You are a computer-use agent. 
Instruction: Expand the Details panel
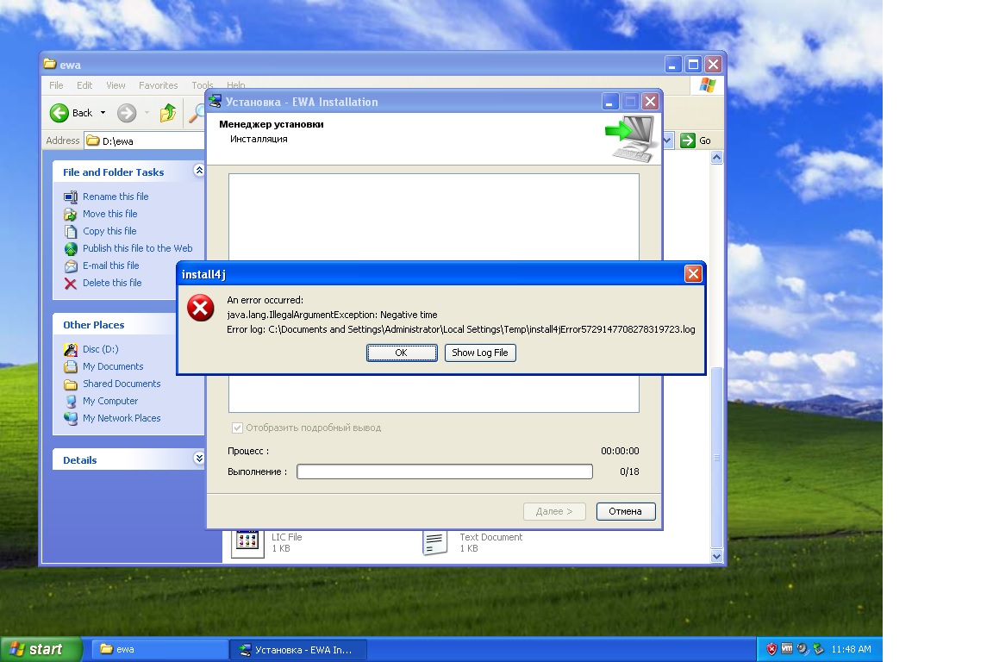click(x=199, y=458)
